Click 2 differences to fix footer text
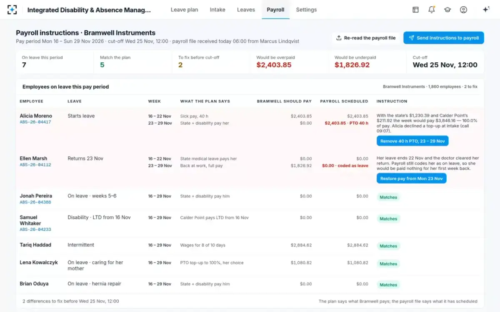500x312 pixels. pyautogui.click(x=70, y=301)
